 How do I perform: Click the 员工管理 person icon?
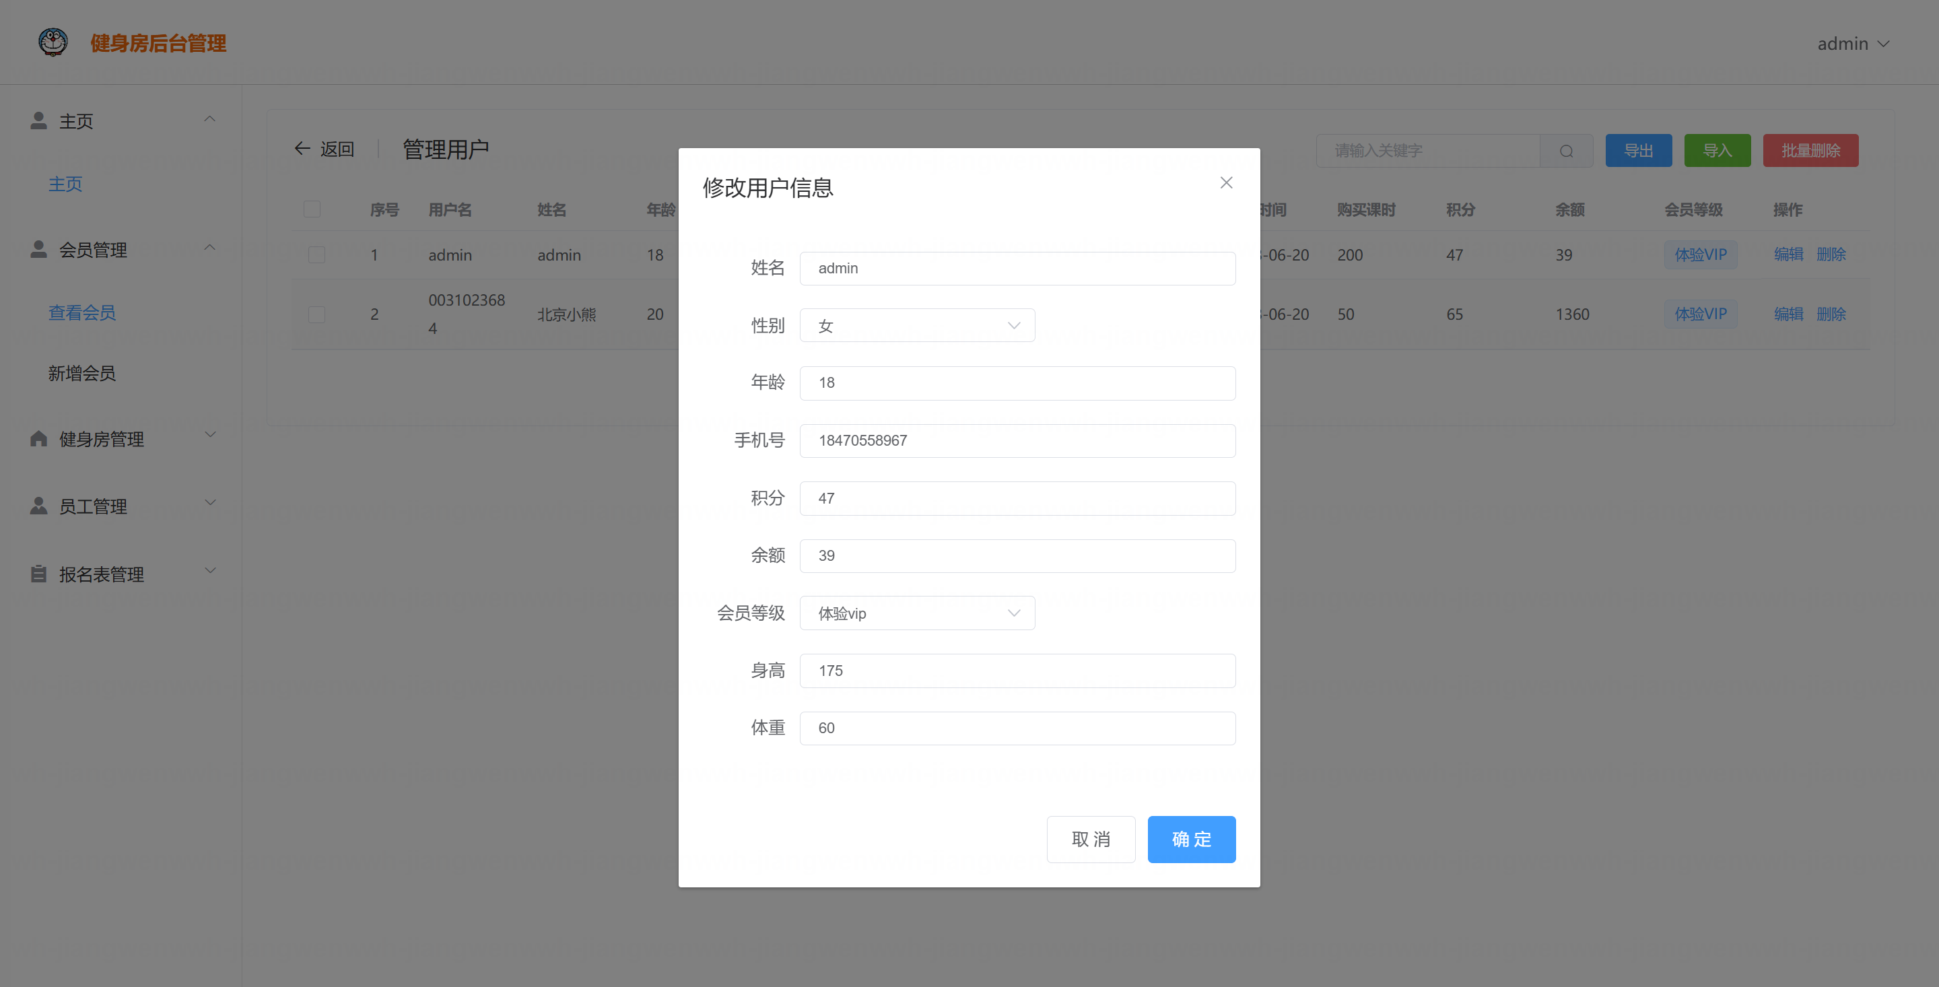click(x=38, y=506)
